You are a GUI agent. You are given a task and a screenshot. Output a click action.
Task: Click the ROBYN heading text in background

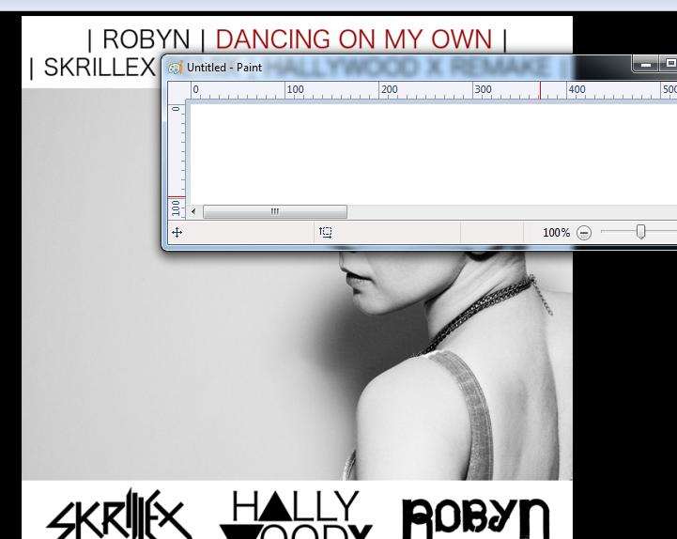tap(146, 39)
